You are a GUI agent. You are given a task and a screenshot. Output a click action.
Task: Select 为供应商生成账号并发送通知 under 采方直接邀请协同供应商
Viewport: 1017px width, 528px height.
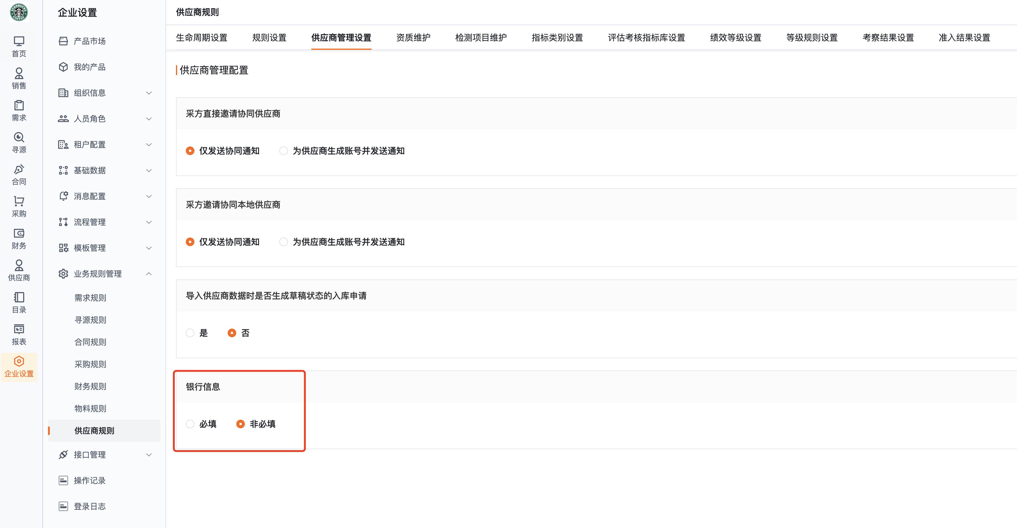[x=283, y=151]
